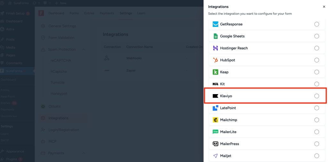The image size is (328, 162).
Task: Click the GetResponse logo icon
Action: tap(216, 24)
